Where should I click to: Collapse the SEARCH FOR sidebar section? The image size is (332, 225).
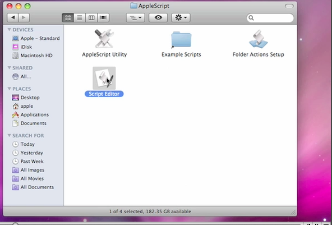click(x=9, y=135)
